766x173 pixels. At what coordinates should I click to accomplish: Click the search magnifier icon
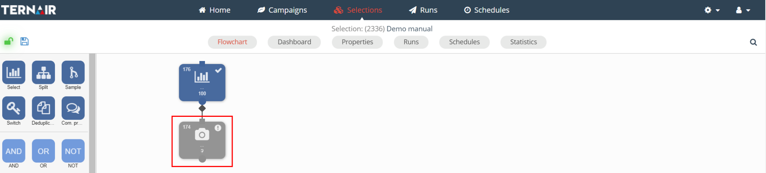pos(753,42)
